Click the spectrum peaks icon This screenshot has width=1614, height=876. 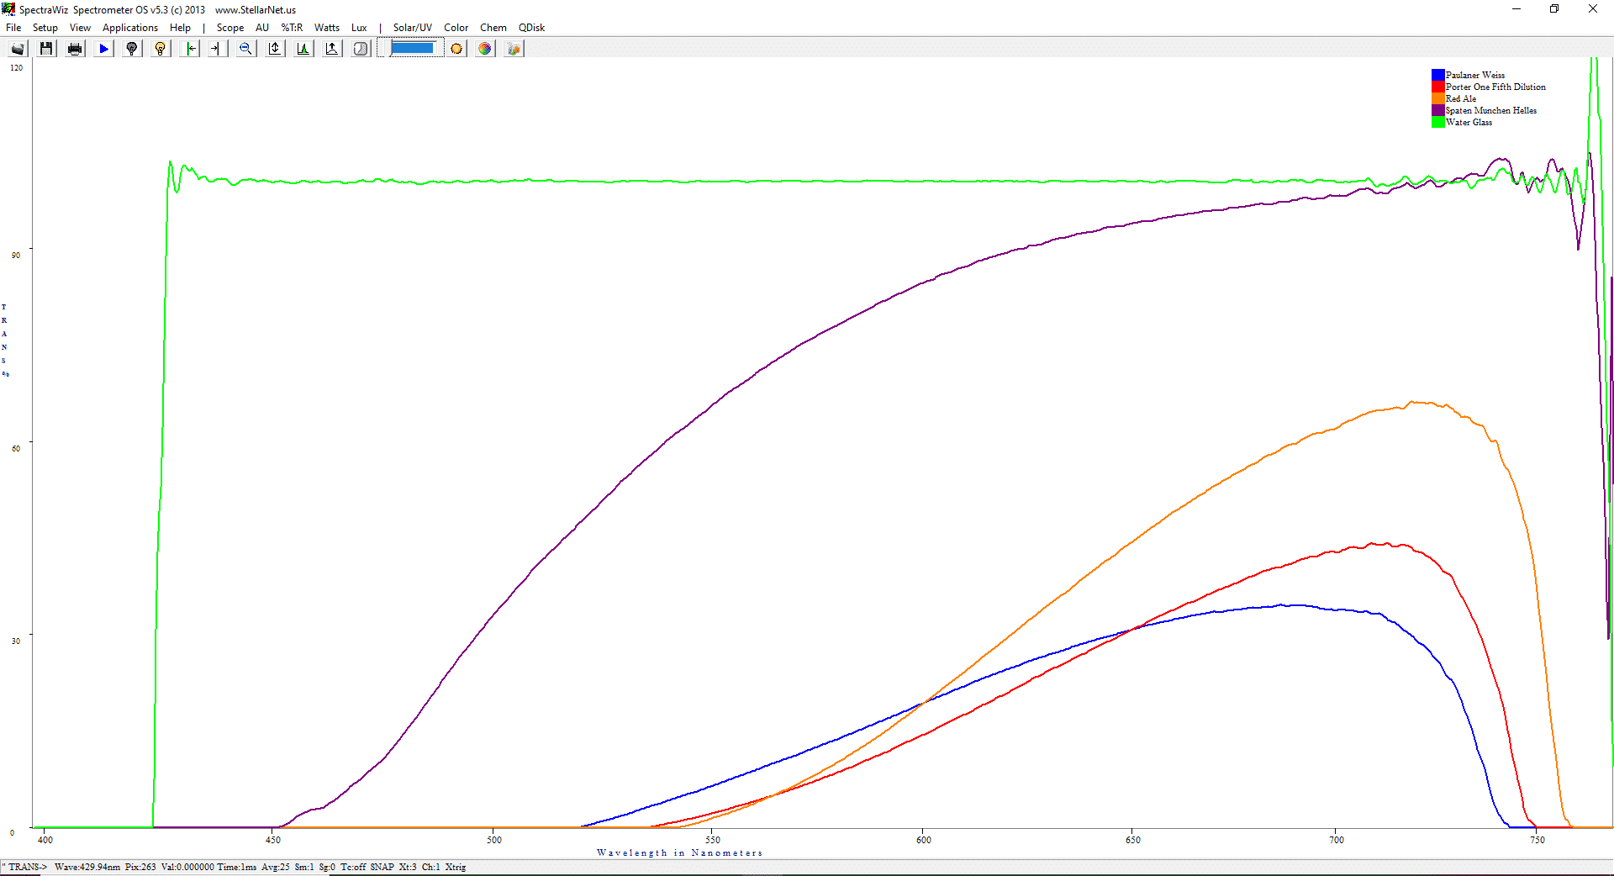click(x=303, y=49)
